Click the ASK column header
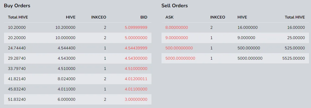311x108 pixels. [x=170, y=17]
